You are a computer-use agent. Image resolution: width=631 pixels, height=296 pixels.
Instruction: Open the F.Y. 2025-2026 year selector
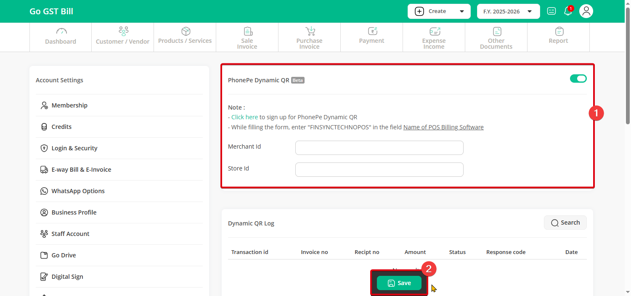tap(508, 11)
